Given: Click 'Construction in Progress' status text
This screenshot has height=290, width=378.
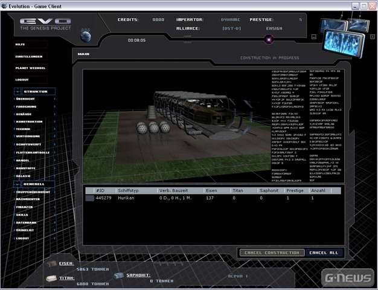Looking at the screenshot, I should coord(269,58).
